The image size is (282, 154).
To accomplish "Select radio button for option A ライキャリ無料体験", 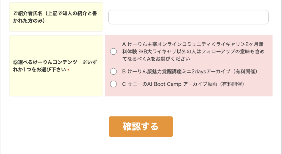I will click(113, 51).
